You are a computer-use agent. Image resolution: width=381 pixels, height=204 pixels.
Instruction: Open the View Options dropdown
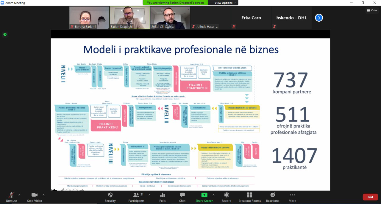tap(225, 3)
